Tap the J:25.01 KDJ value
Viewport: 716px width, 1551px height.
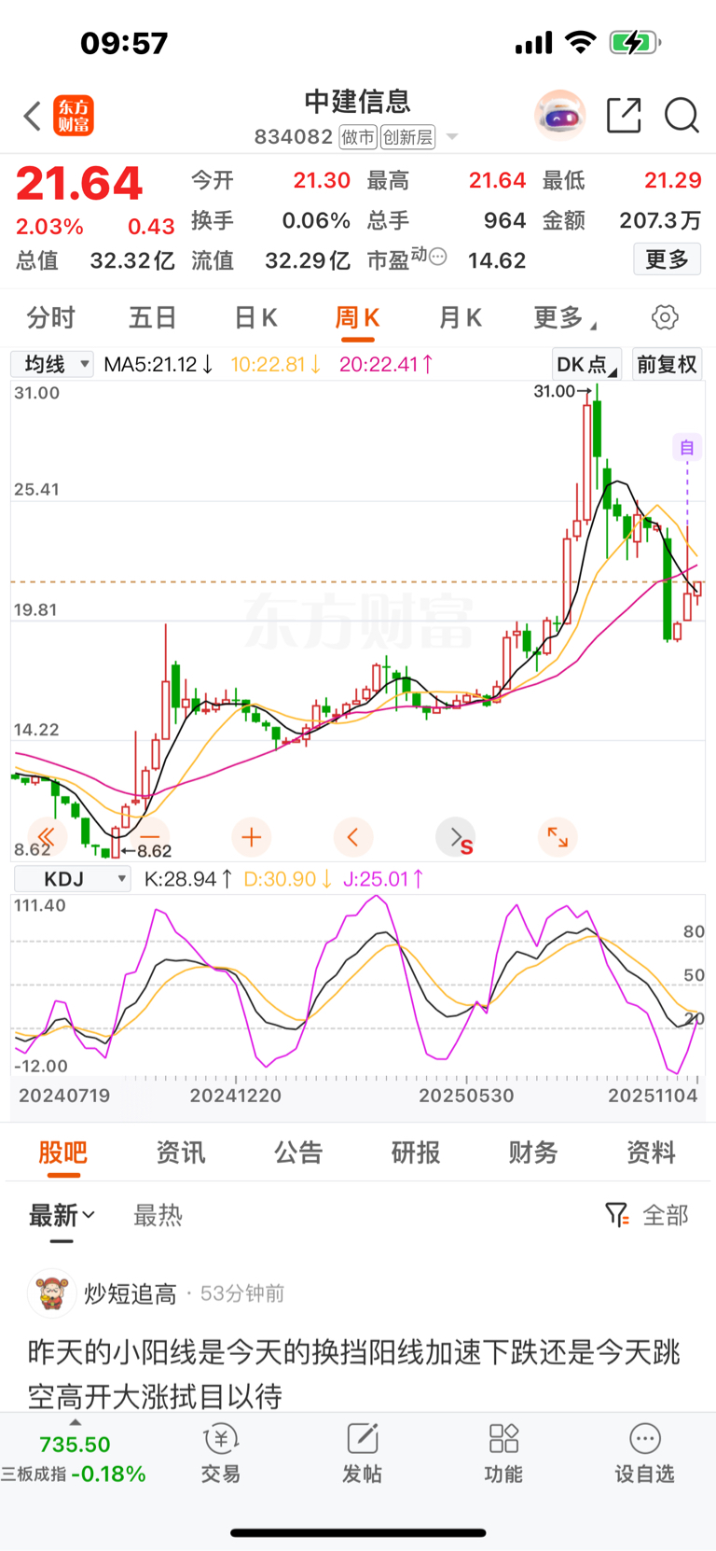pyautogui.click(x=384, y=879)
